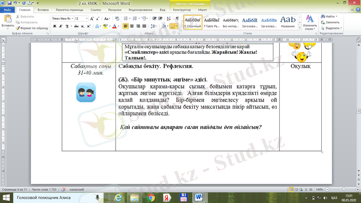Click the zoom slider in status bar
Image resolution: width=361 pixels, height=203 pixels.
[x=343, y=189]
